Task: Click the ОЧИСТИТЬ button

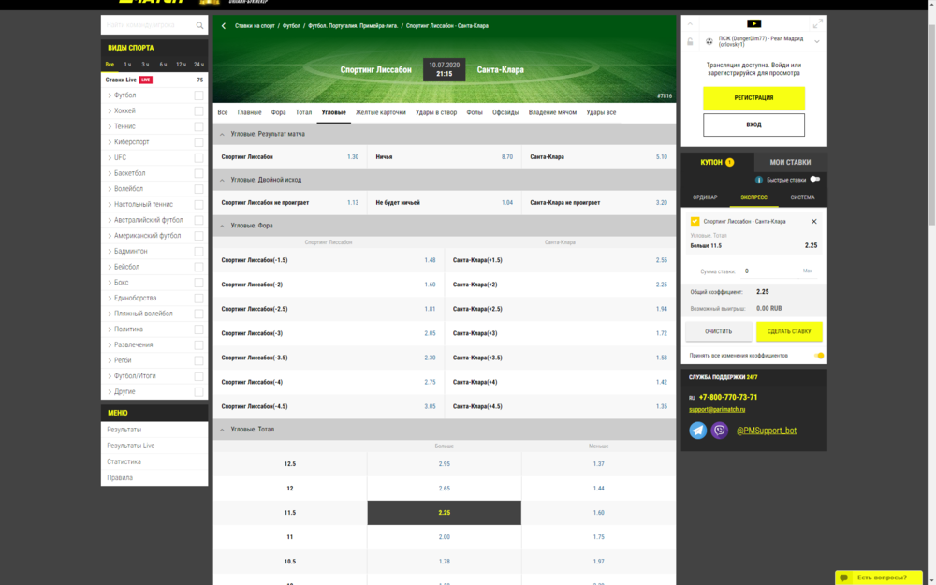Action: coord(718,331)
